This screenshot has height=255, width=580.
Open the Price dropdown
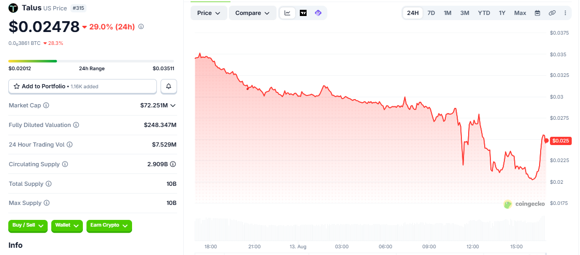(209, 13)
